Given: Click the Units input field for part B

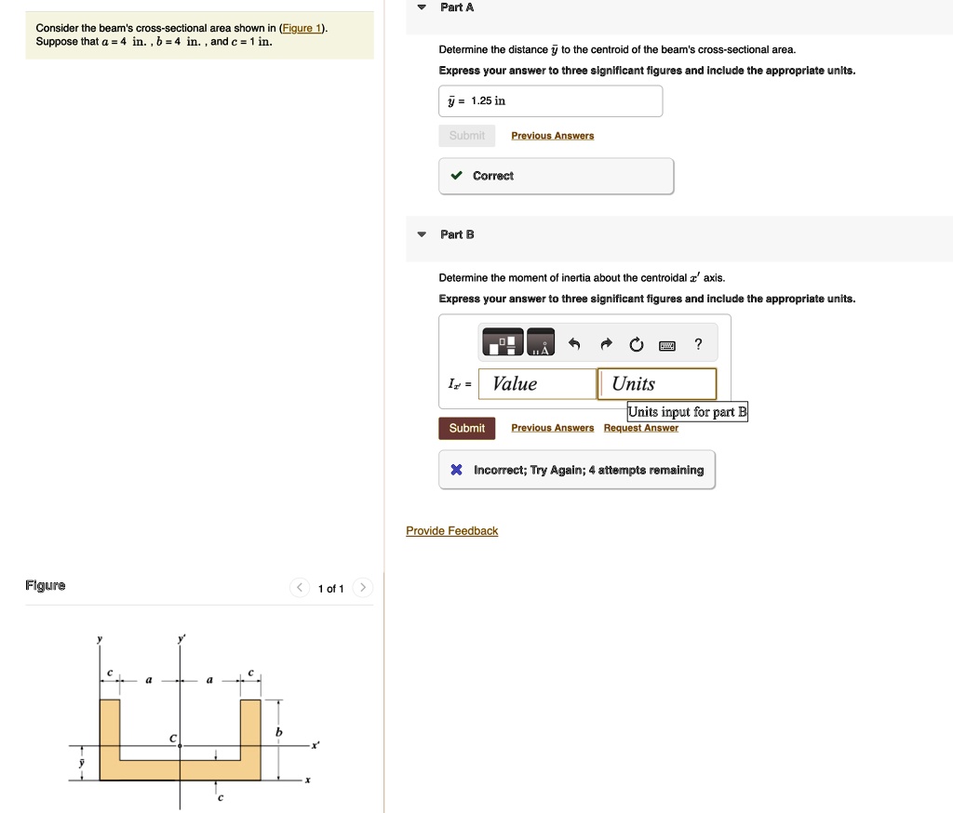Looking at the screenshot, I should [x=655, y=383].
